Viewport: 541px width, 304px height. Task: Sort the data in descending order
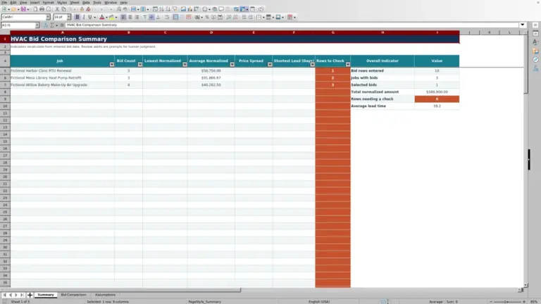click(x=168, y=9)
